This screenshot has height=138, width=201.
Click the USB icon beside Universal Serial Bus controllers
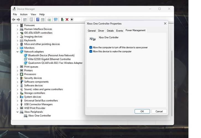click(x=21, y=100)
